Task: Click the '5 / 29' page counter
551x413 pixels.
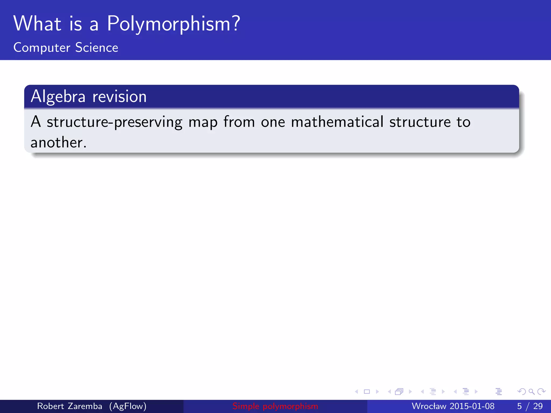Action: tap(530, 406)
